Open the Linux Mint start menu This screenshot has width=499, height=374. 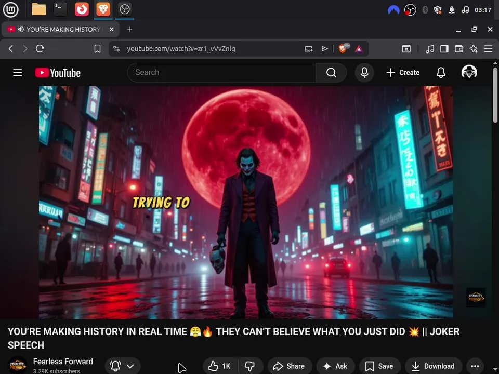click(x=10, y=9)
